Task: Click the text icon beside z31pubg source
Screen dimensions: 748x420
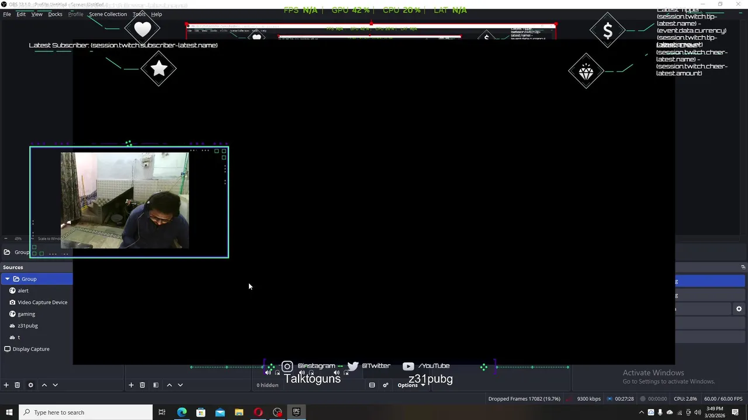Action: click(13, 325)
